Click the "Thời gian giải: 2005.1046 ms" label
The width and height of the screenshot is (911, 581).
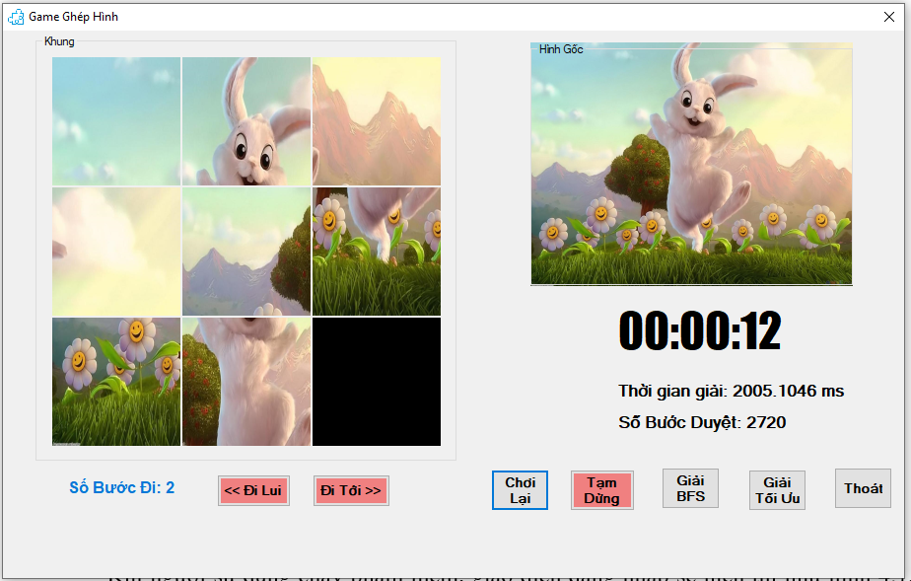tap(732, 391)
